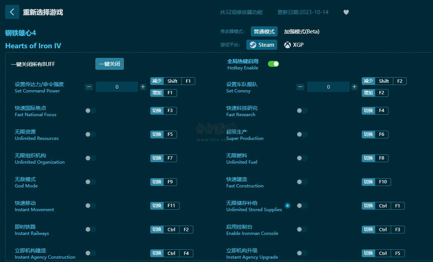This screenshot has width=433, height=262.
Task: Click the Set Command Power value field
Action: point(117,87)
